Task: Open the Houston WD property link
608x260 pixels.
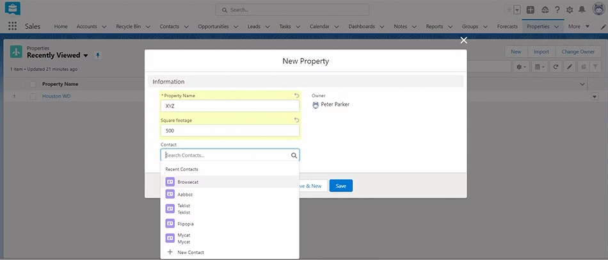Action: (56, 96)
